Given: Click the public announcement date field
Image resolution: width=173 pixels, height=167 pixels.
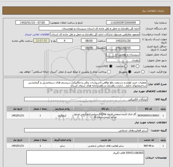Looking at the screenshot, I should click(x=32, y=22).
